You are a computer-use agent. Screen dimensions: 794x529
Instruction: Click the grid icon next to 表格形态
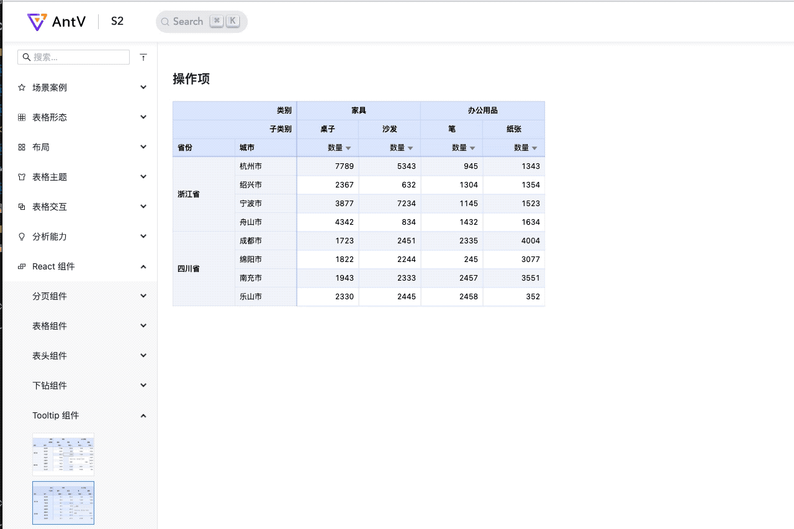pos(22,117)
